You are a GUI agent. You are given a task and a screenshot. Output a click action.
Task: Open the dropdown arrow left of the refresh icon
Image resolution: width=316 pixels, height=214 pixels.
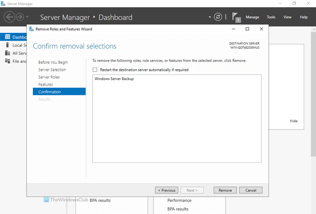pos(209,17)
